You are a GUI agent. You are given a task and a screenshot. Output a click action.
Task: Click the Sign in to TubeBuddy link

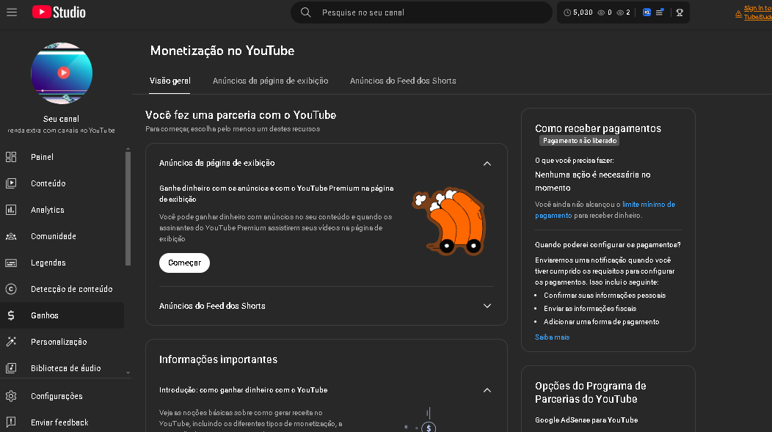(x=757, y=12)
